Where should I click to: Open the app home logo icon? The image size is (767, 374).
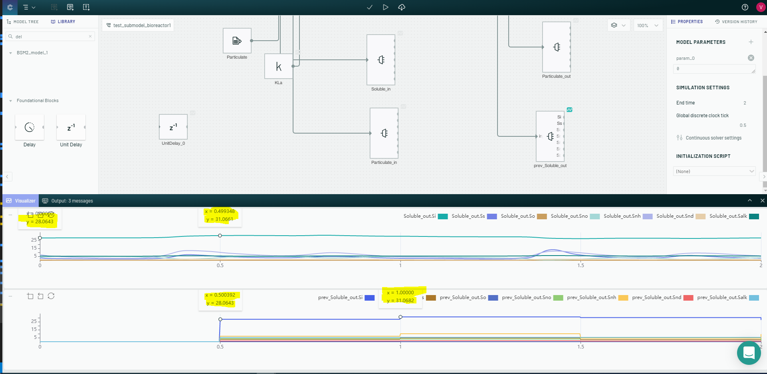[x=10, y=7]
